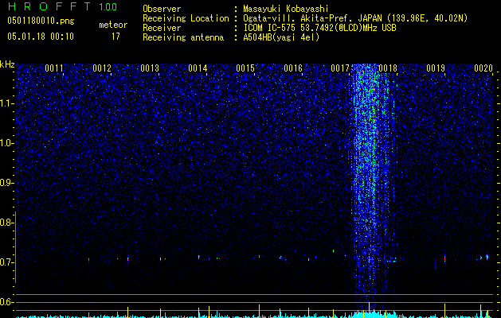The width and height of the screenshot is (501, 318).
Task: Click the 1.1 kHz axis label
Action: click(6, 103)
